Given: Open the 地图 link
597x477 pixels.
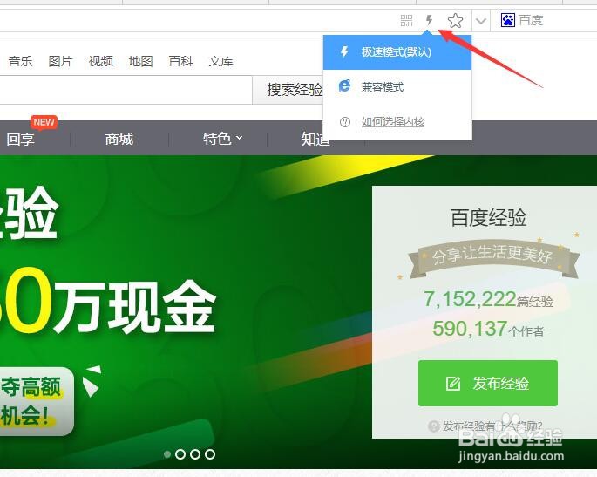Looking at the screenshot, I should (x=140, y=61).
